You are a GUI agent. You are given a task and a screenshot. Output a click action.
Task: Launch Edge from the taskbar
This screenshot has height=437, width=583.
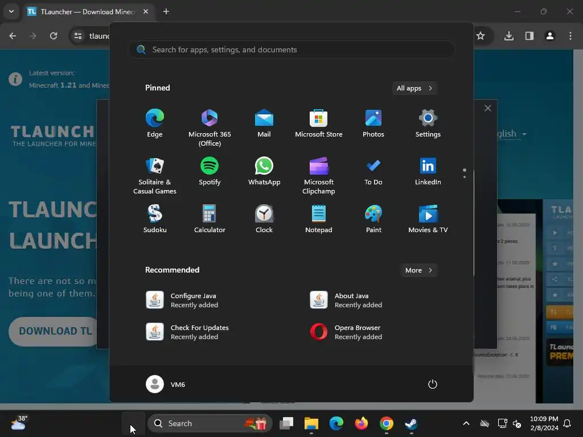[x=336, y=423]
